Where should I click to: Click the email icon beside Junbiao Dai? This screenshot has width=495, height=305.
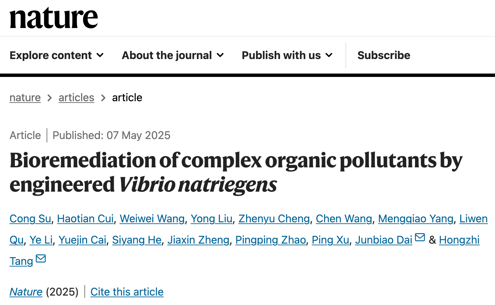click(420, 238)
